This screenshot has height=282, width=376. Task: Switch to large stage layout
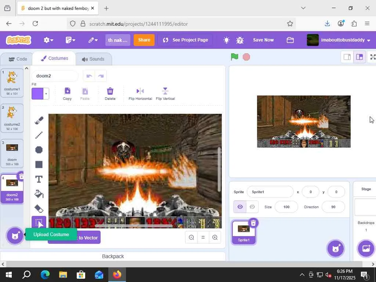359,57
